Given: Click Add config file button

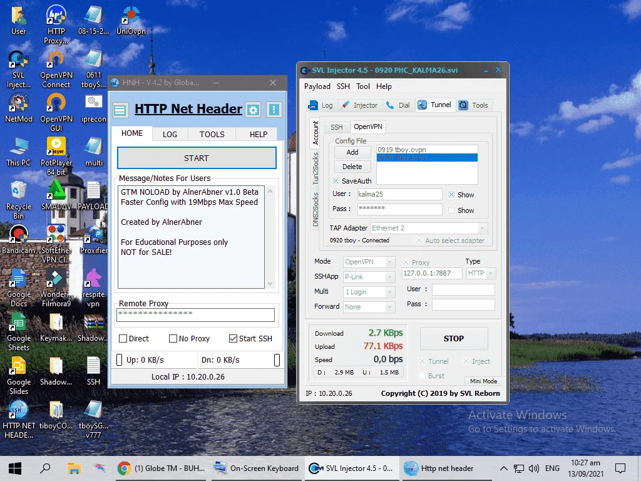Looking at the screenshot, I should pyautogui.click(x=352, y=152).
